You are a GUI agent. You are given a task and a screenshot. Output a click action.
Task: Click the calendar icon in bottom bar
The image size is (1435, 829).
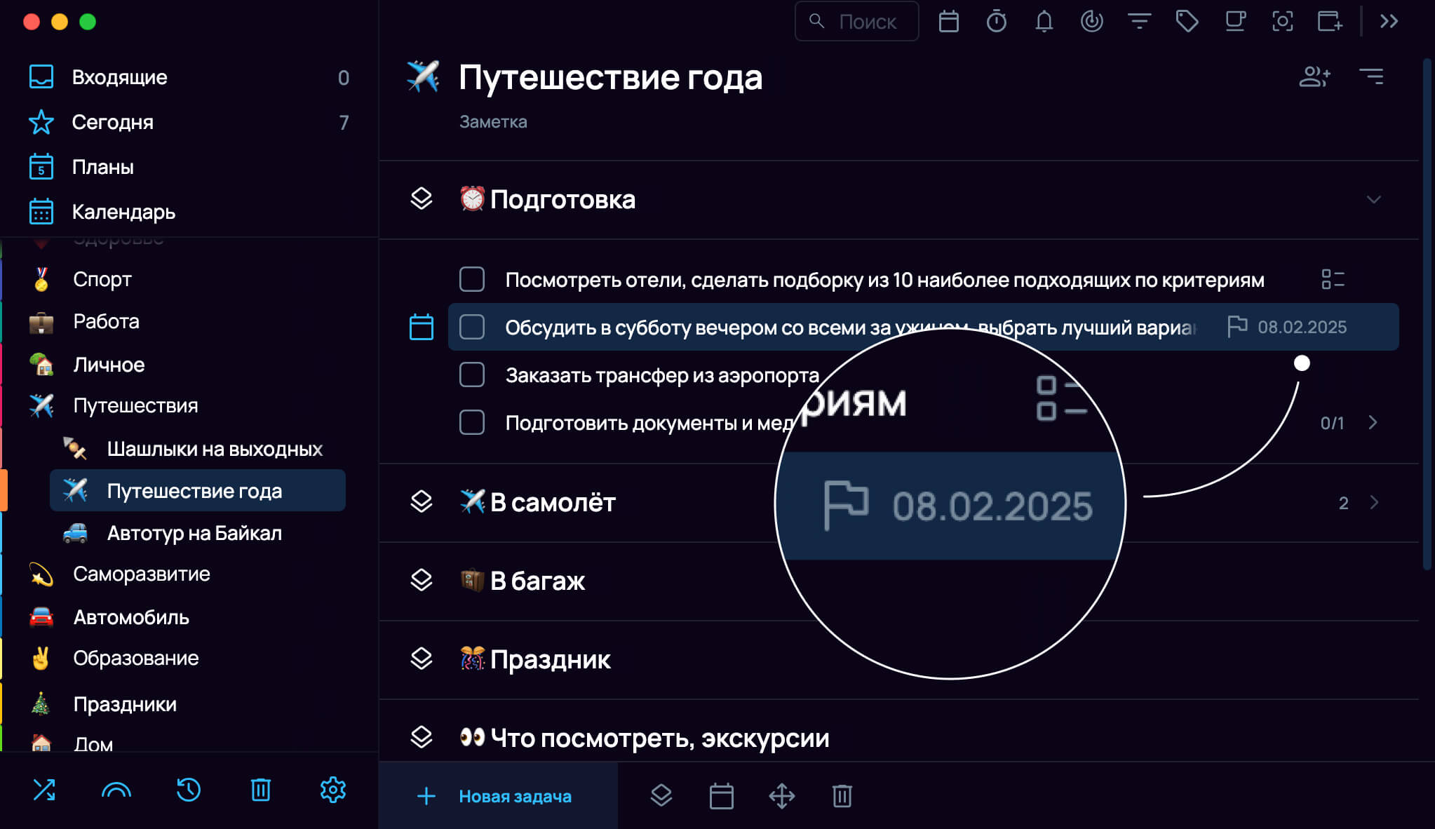coord(721,795)
